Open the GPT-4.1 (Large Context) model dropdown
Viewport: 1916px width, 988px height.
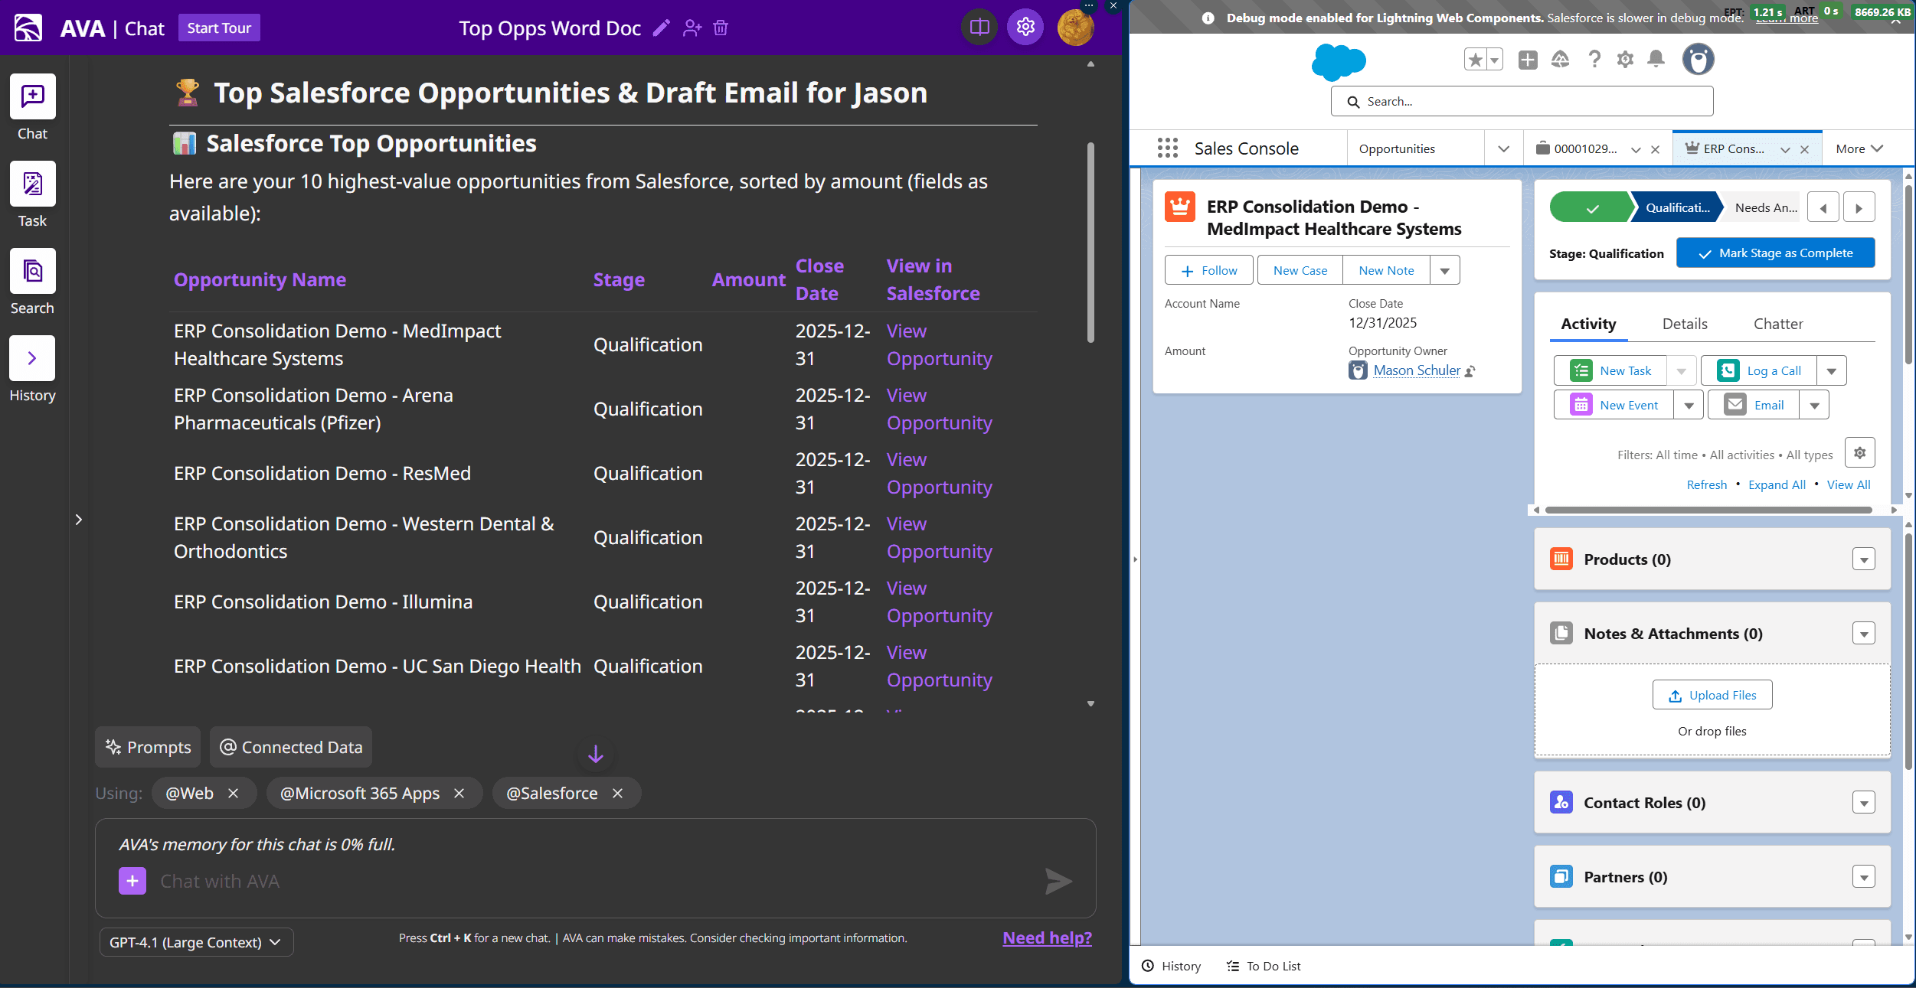point(196,942)
